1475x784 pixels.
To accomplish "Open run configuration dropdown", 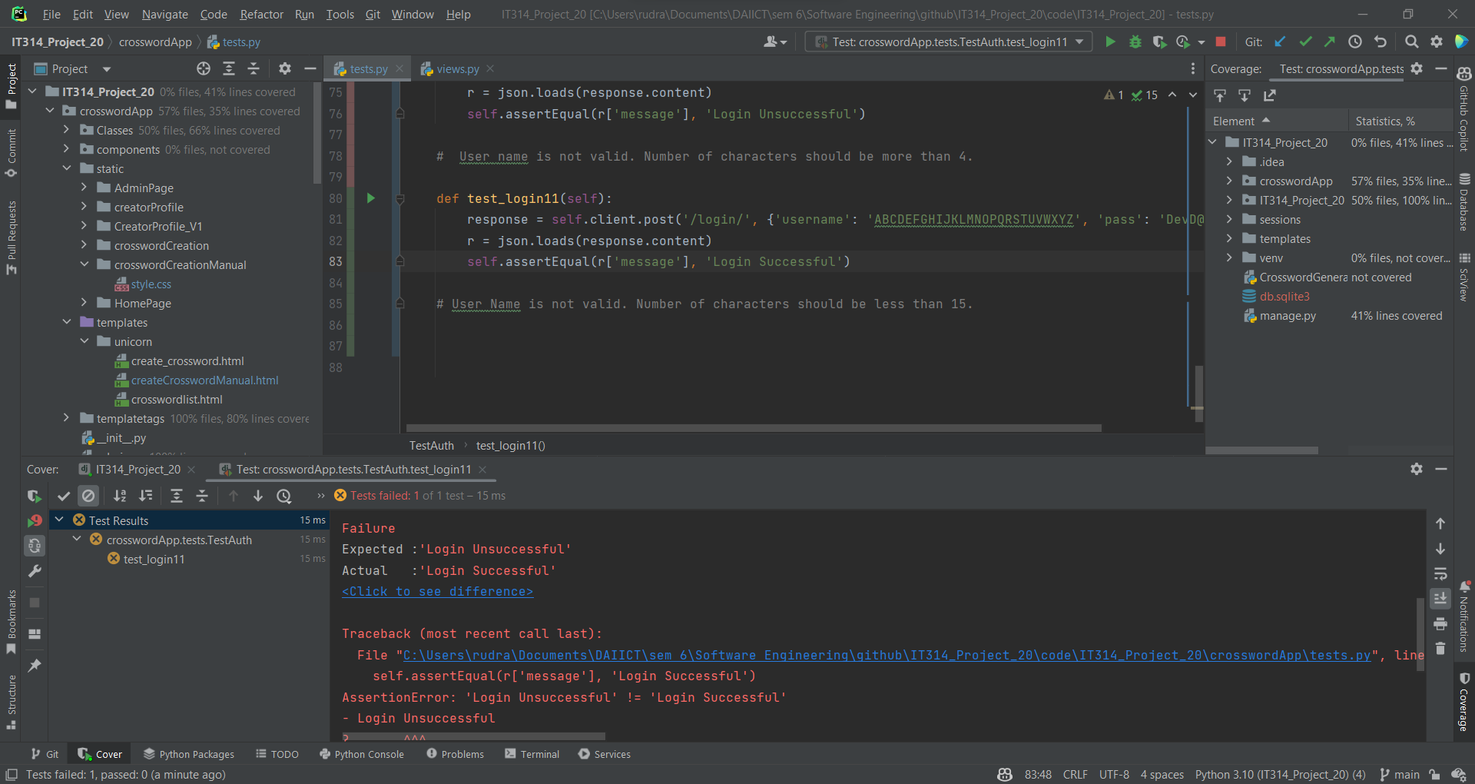I will (x=948, y=42).
